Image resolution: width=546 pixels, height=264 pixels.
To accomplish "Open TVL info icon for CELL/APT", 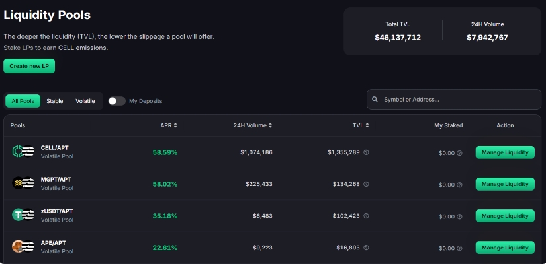I will 367,152.
